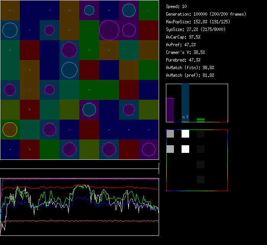Click the Speed: 10 readout

(x=176, y=6)
